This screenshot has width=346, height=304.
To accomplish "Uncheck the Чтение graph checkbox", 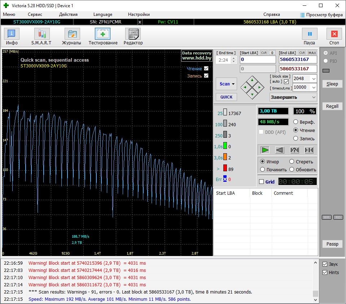I will pyautogui.click(x=206, y=69).
